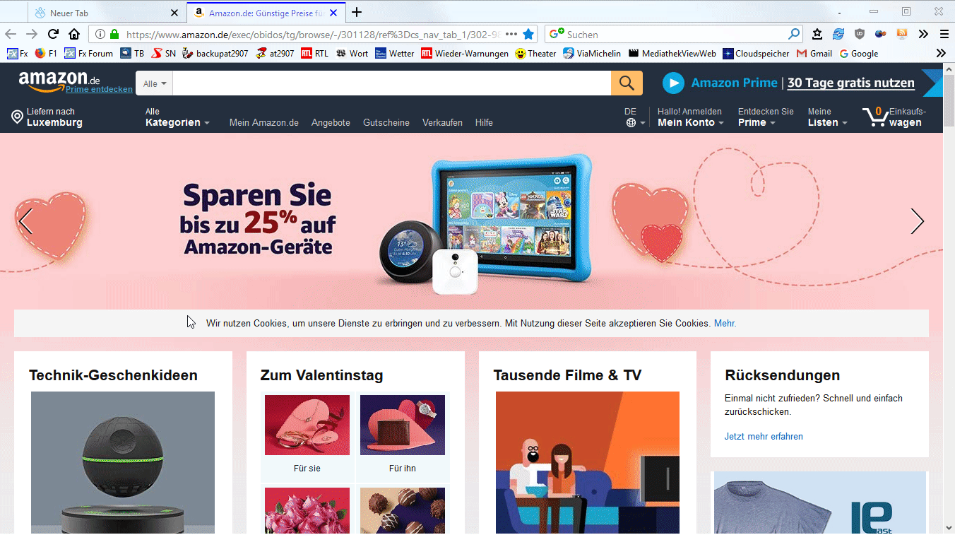Show the previous banner slide
This screenshot has width=955, height=547.
coord(25,221)
